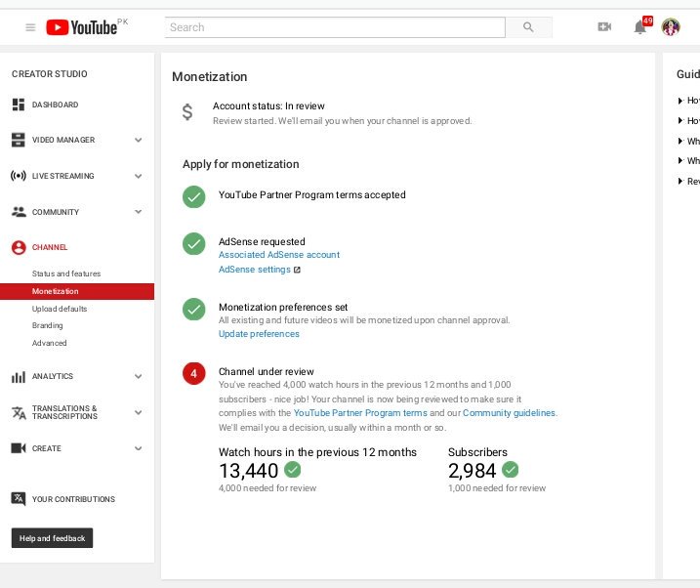Expand the last guide triangle starting with Rev

(680, 181)
